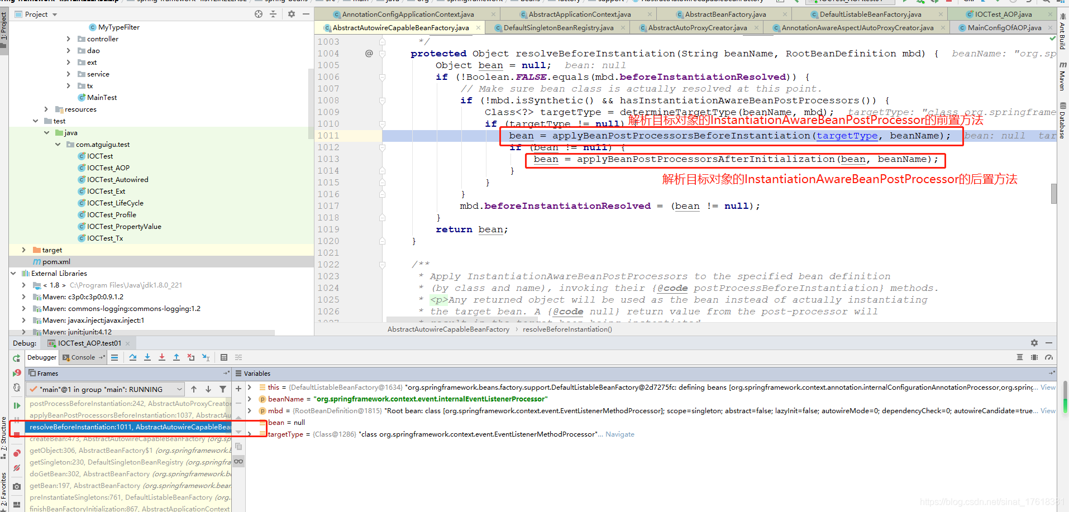1069x512 pixels.
Task: Toggle code folding at line 1004
Action: click(383, 54)
